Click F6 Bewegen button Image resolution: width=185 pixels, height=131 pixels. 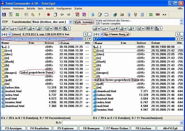tap(91, 129)
